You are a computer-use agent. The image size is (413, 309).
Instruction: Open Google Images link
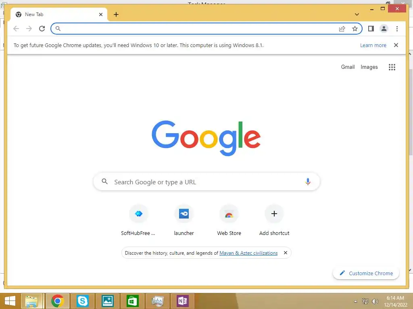[x=369, y=67]
